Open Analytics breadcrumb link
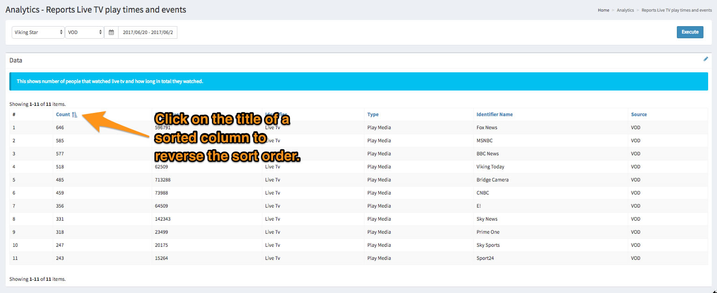717x293 pixels. point(625,10)
